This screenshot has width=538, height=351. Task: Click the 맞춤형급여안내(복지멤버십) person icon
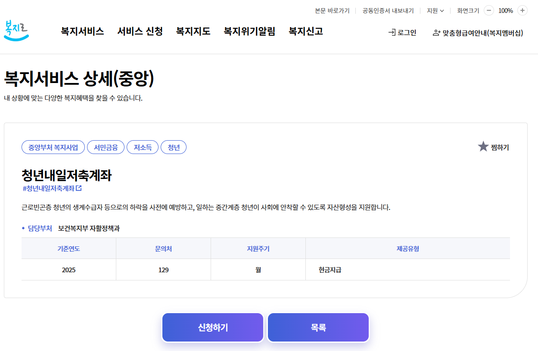click(437, 32)
